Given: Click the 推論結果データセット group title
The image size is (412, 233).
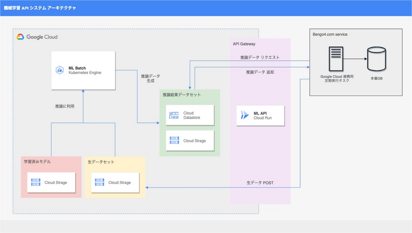Looking at the screenshot, I should [x=182, y=95].
